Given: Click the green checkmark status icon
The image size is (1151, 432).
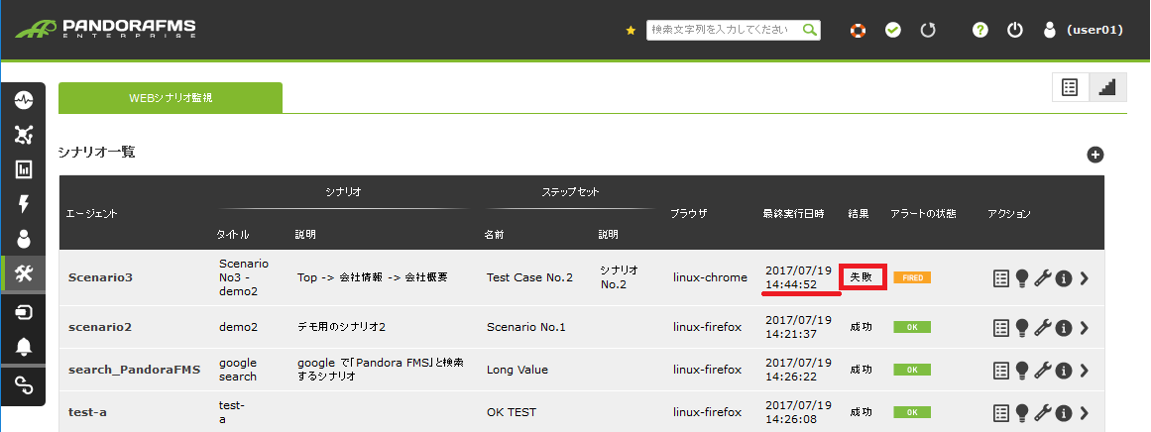Looking at the screenshot, I should (x=892, y=30).
